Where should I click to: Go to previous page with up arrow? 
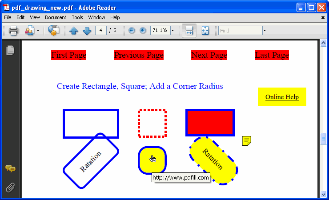(74, 31)
